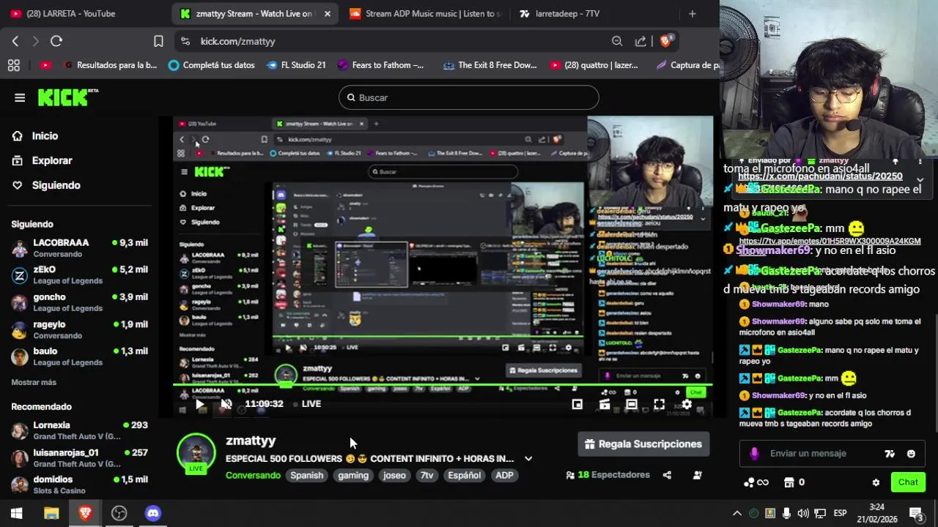Click the Spanish tag

(306, 476)
